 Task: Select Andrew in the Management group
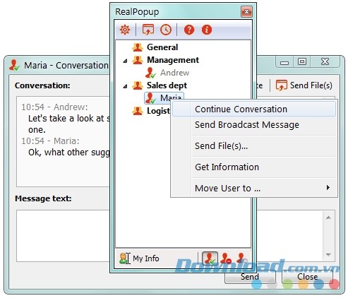click(x=174, y=73)
